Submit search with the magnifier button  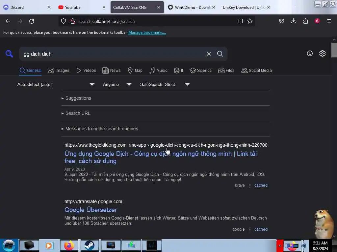tap(220, 54)
